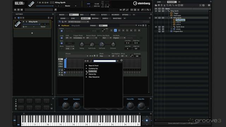The image size is (226, 127).
Task: Click the scissors cut icon in Program Tree
Action: 165,5
